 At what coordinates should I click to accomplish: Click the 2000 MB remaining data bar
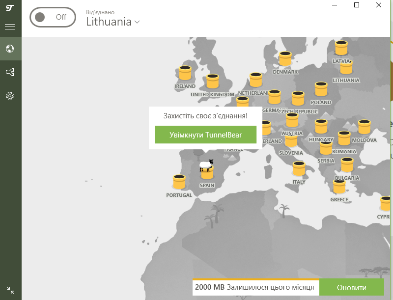pyautogui.click(x=256, y=287)
